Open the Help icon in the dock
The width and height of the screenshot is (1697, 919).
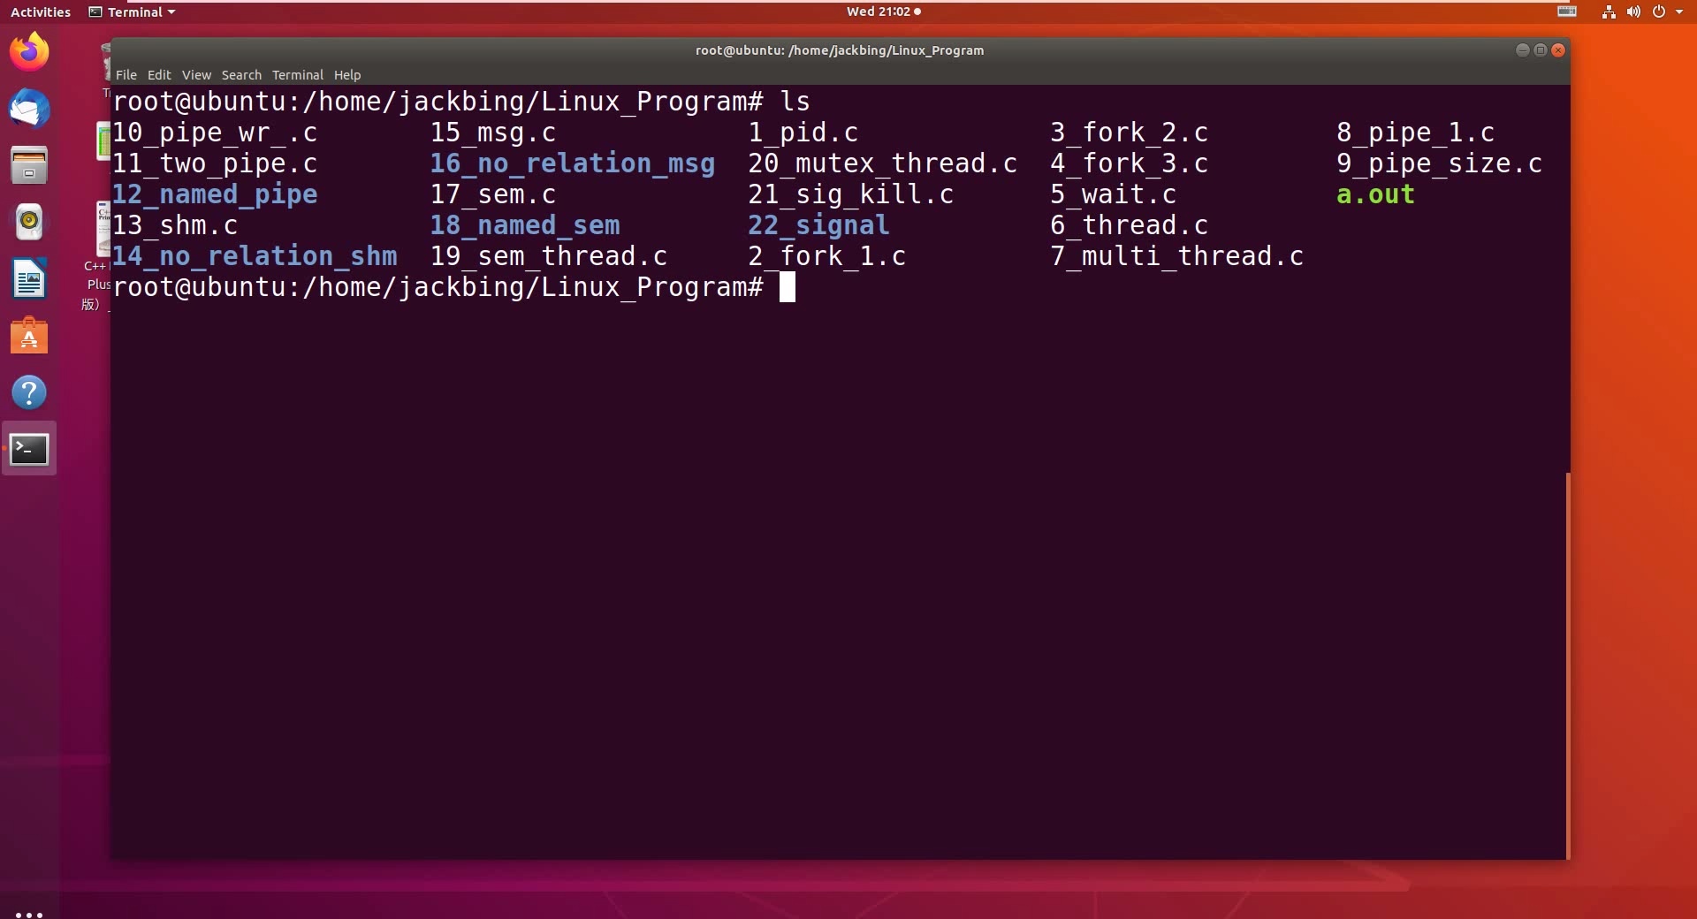point(29,393)
